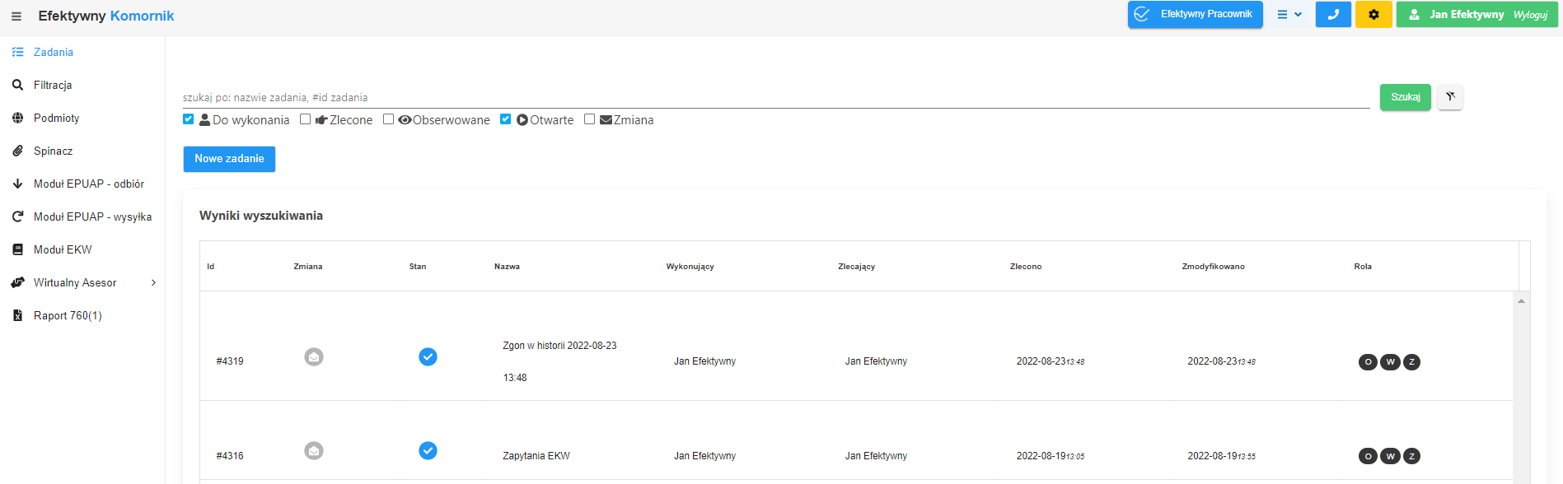Click the O role badge for task #4319
Screen dimensions: 1563x484
1368,362
